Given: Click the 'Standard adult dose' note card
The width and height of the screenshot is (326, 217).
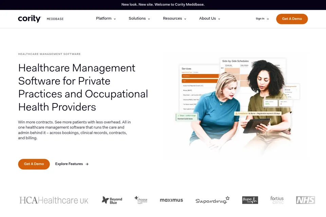Looking at the screenshot, I should (x=186, y=117).
